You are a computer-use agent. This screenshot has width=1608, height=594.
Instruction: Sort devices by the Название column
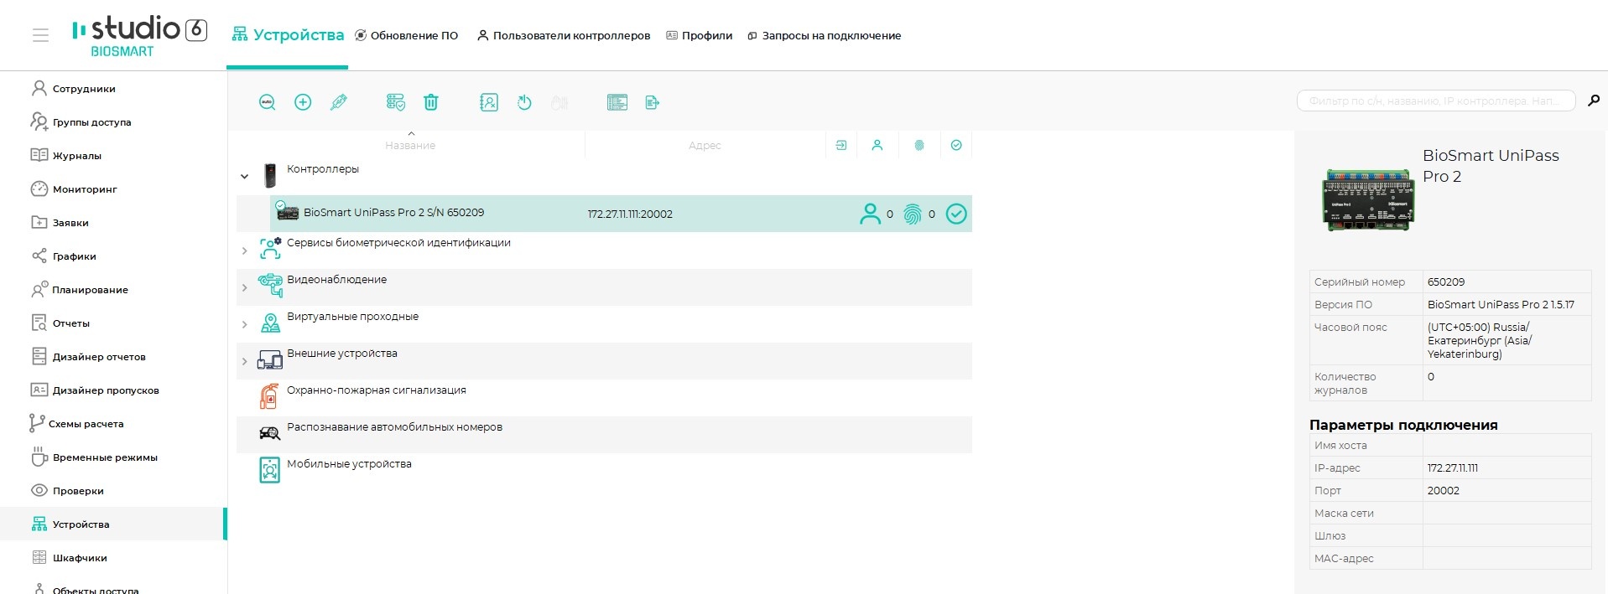[410, 145]
